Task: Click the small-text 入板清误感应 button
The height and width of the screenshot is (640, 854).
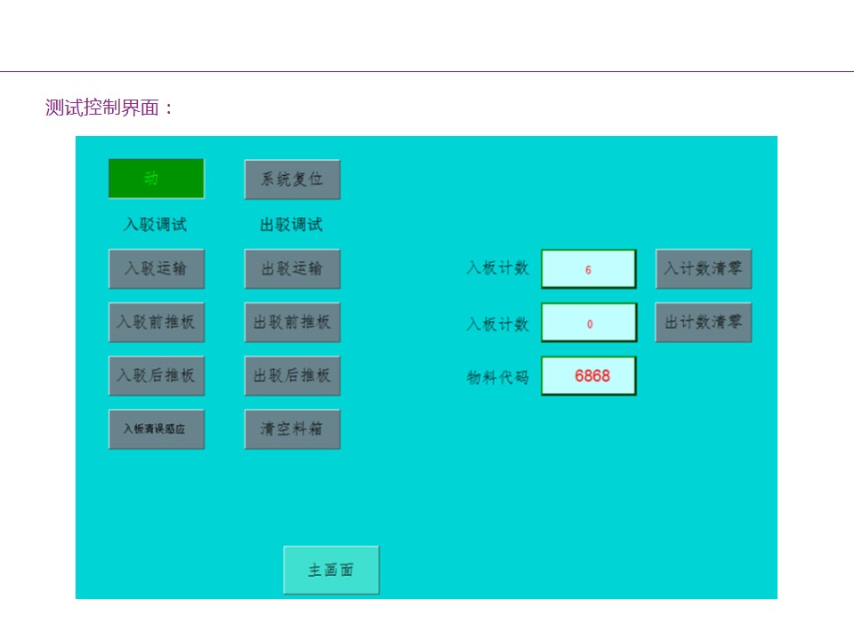Action: [x=157, y=428]
